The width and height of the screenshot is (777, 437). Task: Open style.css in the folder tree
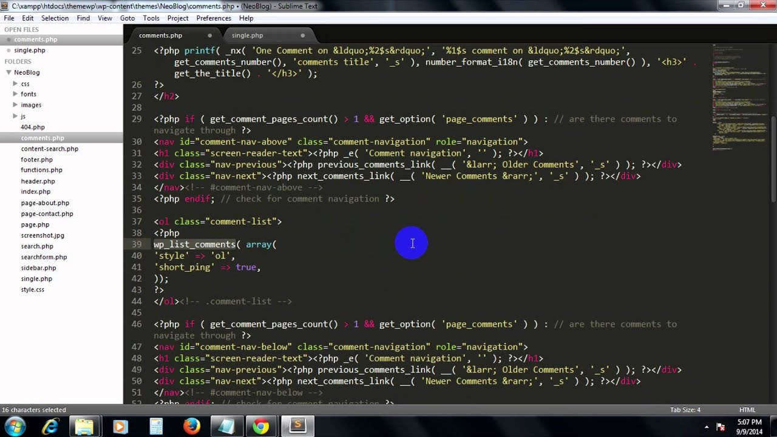tap(33, 290)
